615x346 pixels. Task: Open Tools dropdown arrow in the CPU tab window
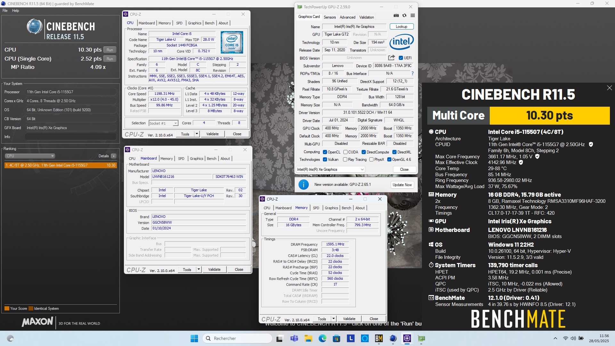coord(197,134)
